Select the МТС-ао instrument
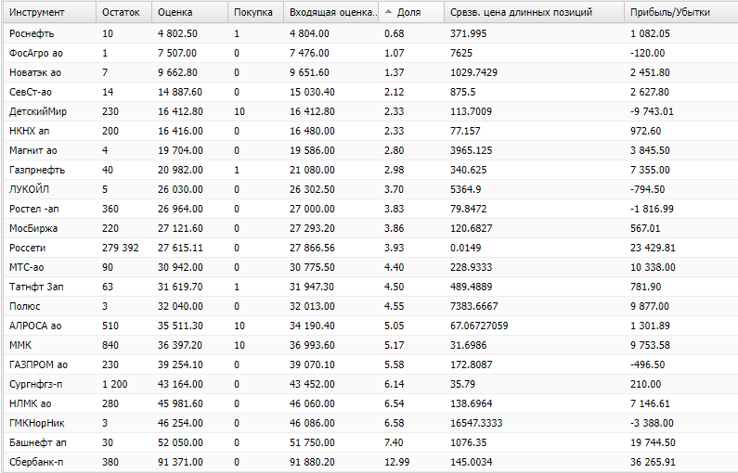This screenshot has width=738, height=473. pos(27,267)
